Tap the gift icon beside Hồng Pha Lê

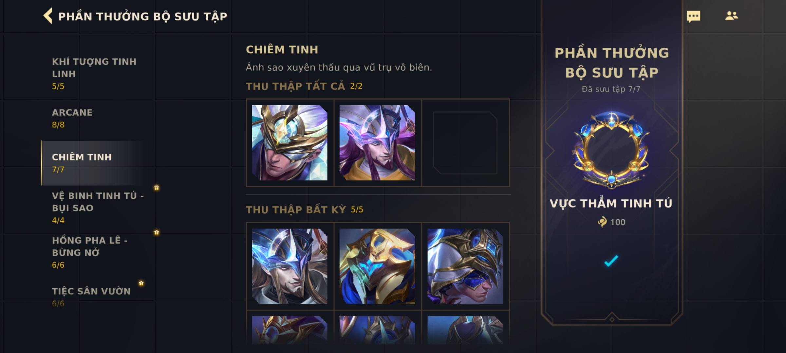157,232
